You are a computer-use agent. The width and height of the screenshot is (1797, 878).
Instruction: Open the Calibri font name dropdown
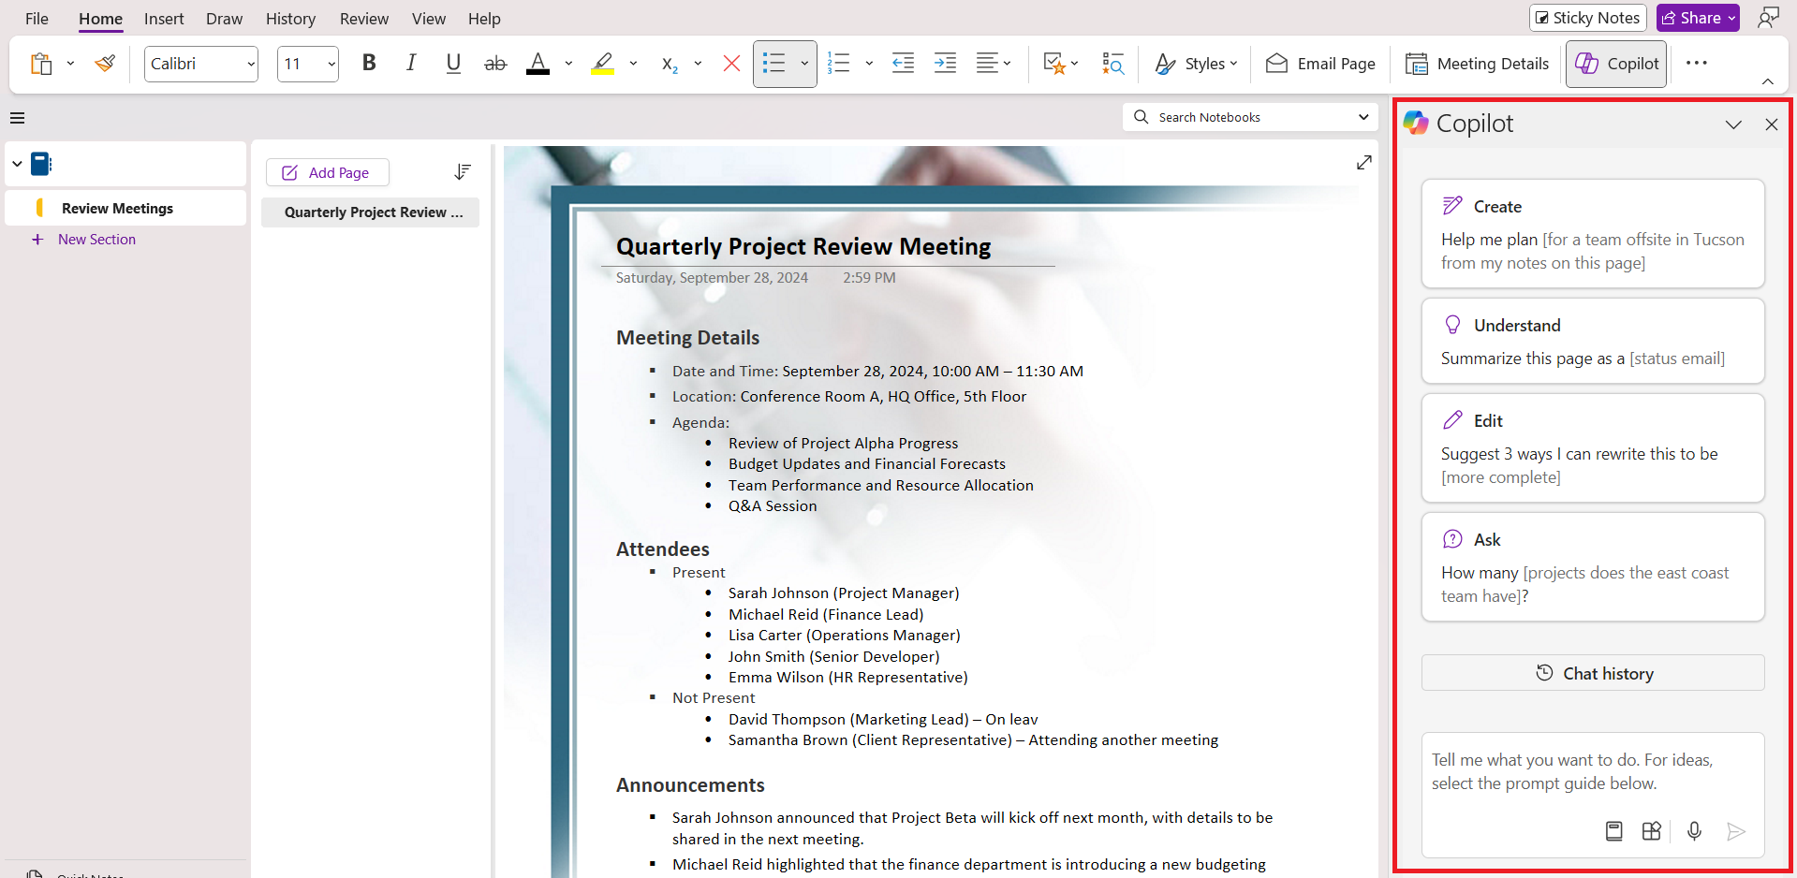(251, 64)
